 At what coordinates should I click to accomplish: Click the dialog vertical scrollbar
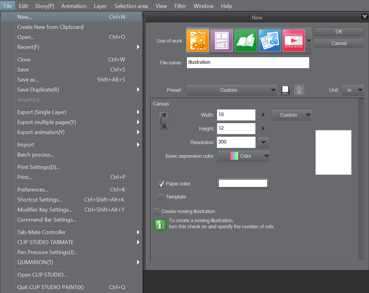[361, 179]
